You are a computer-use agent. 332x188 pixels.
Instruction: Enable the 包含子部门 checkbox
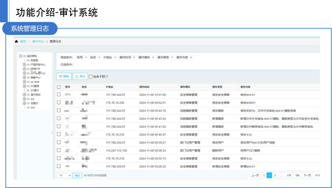click(x=91, y=77)
